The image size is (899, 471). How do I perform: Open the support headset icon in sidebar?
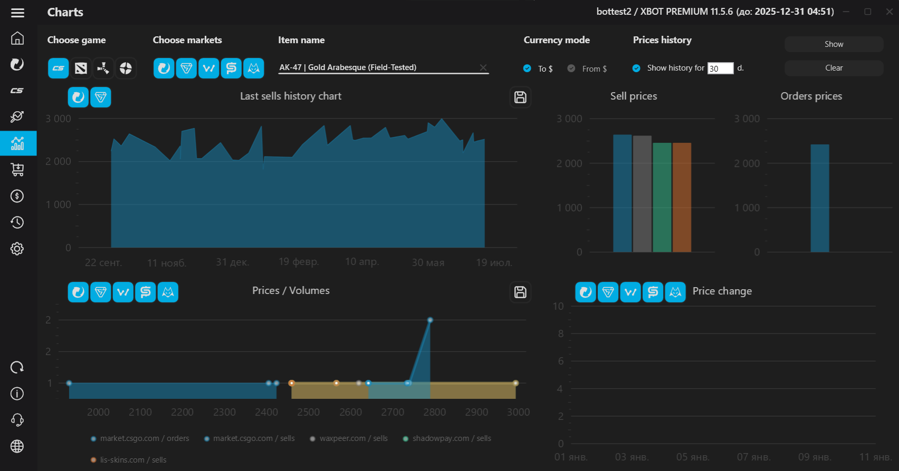click(x=17, y=420)
